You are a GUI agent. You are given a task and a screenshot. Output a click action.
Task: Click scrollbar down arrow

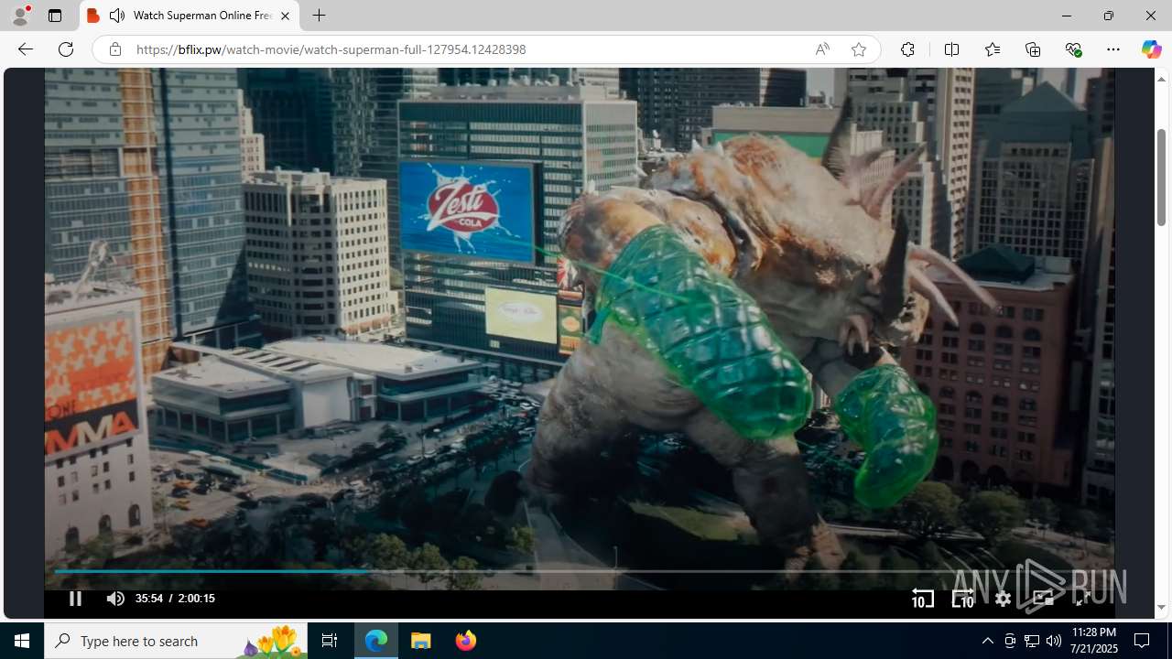pos(1161,608)
